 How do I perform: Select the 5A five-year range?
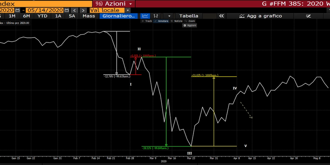pos(72,16)
